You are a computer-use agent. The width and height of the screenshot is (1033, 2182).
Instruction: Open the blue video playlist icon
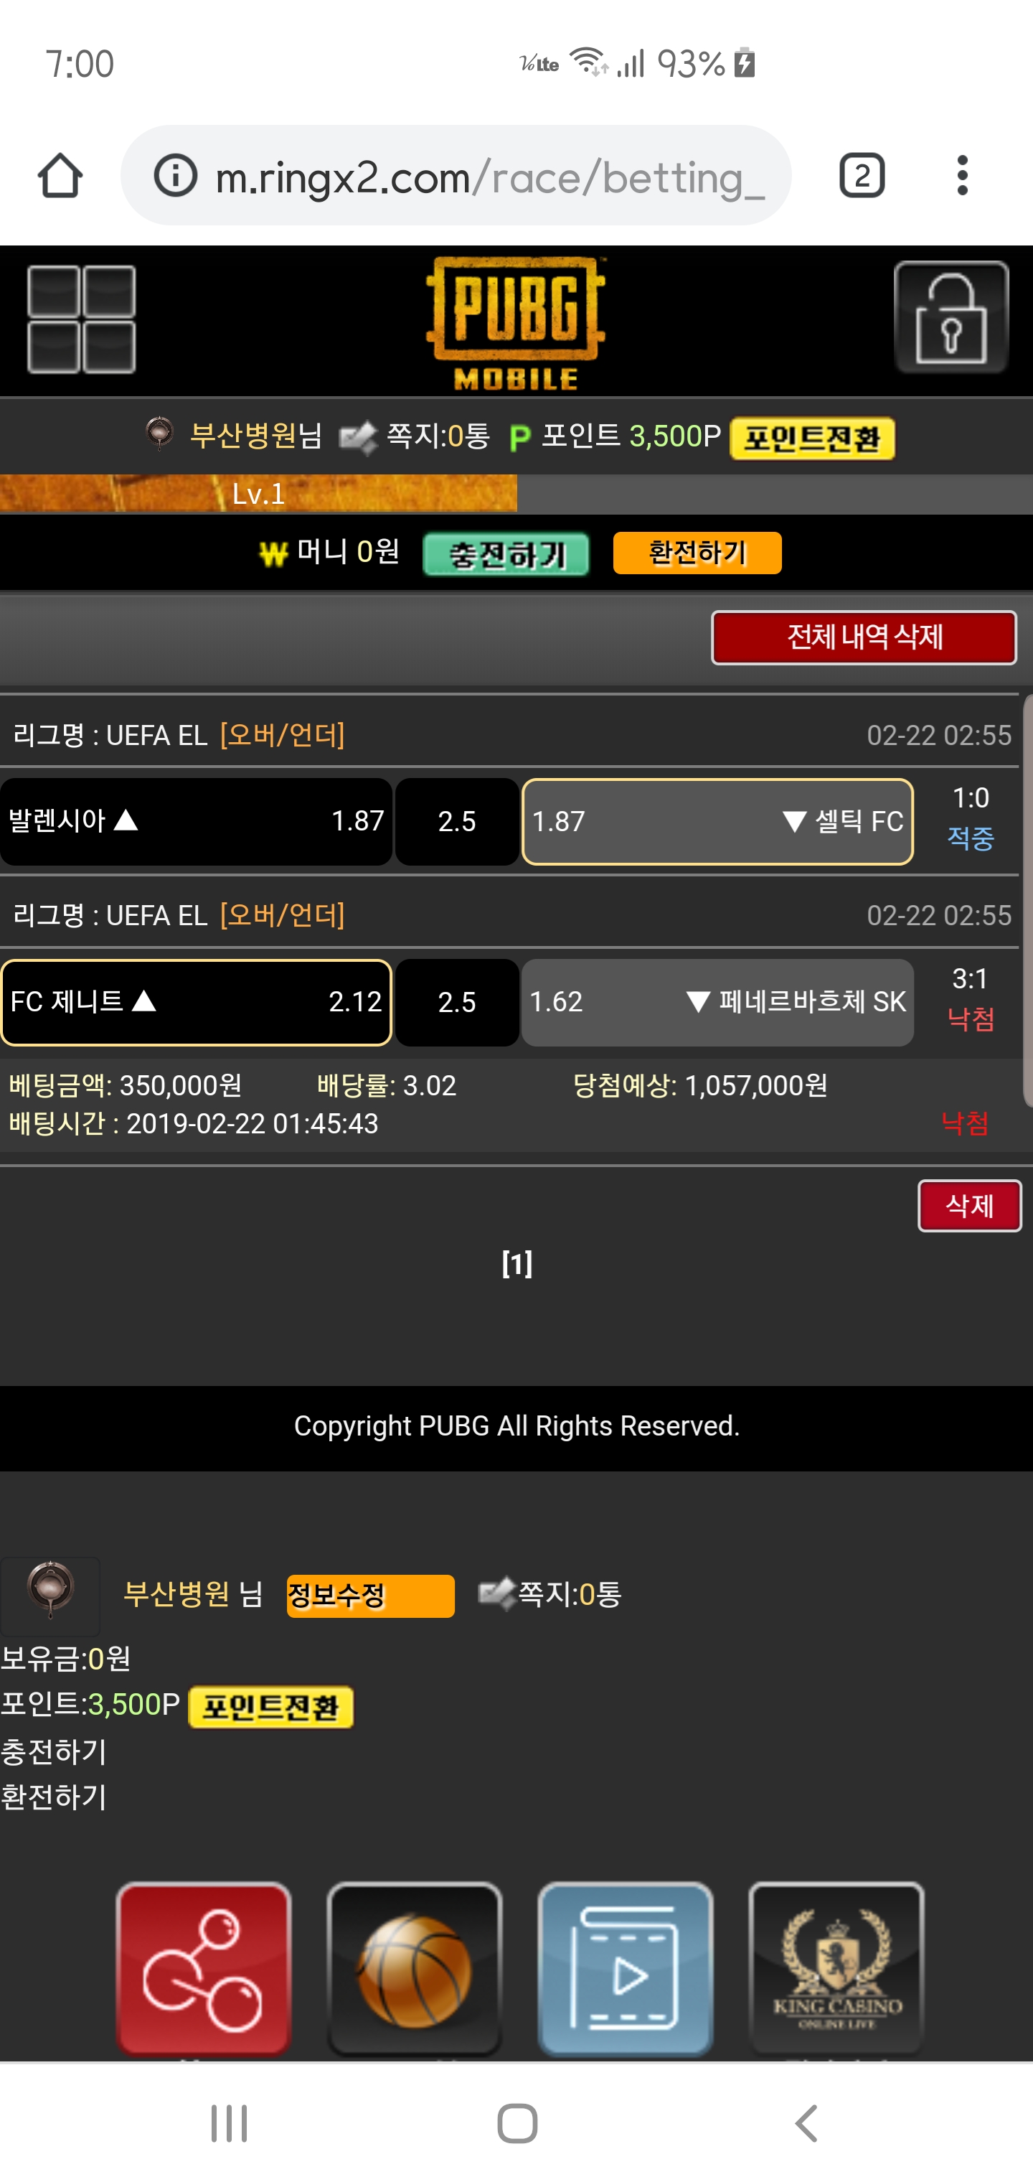[625, 1967]
